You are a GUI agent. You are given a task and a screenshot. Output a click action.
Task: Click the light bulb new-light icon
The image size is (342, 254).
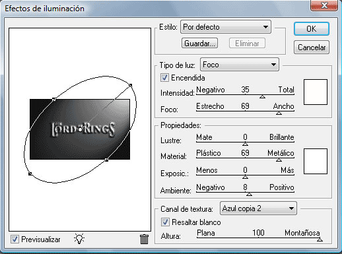click(x=79, y=239)
